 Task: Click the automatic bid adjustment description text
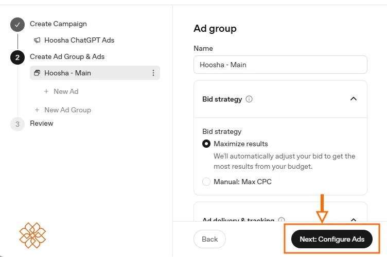(284, 162)
